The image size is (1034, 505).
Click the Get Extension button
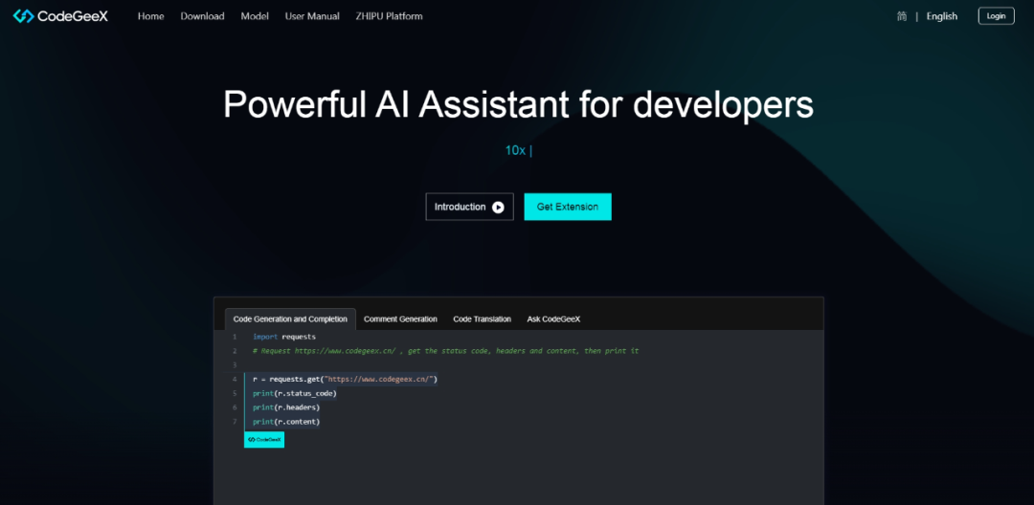click(568, 207)
